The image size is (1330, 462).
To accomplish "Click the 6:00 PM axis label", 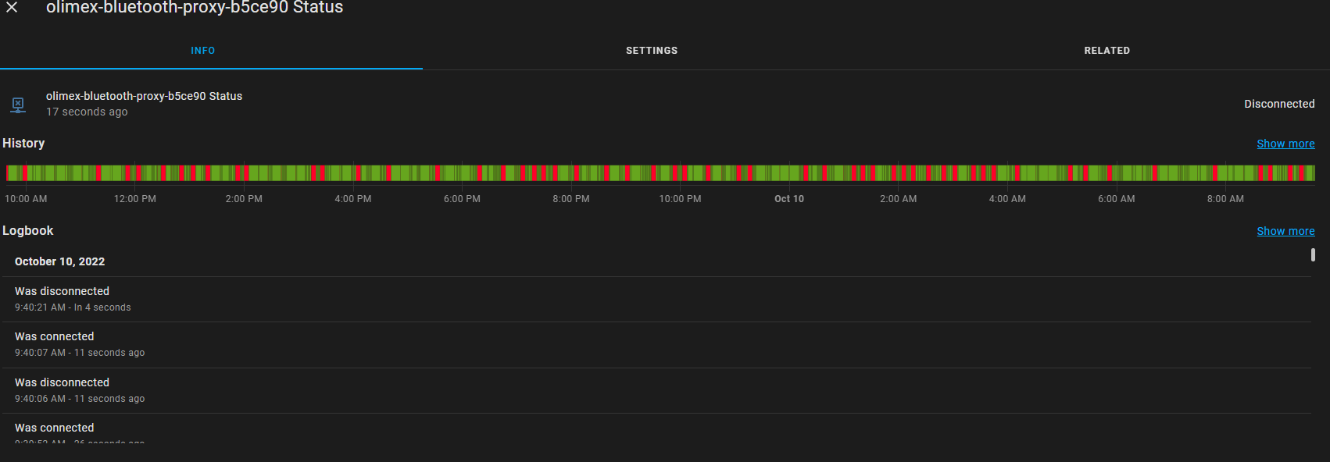I will click(462, 199).
